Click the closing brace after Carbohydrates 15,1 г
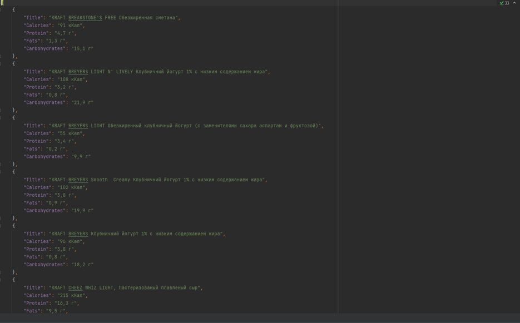Viewport: 520px width, 323px height. coord(14,56)
